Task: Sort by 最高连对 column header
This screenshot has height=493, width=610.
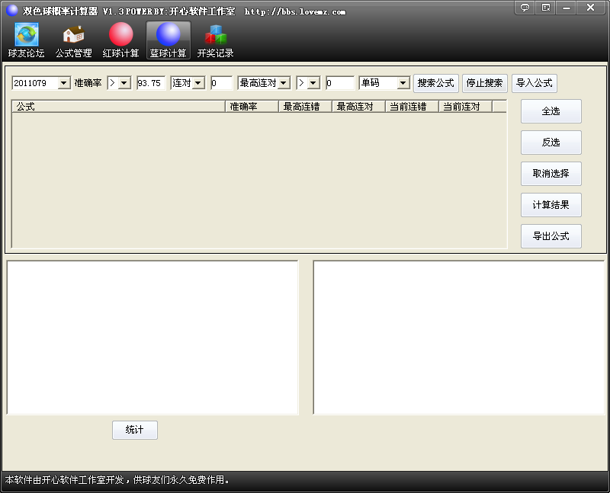Action: [x=358, y=107]
